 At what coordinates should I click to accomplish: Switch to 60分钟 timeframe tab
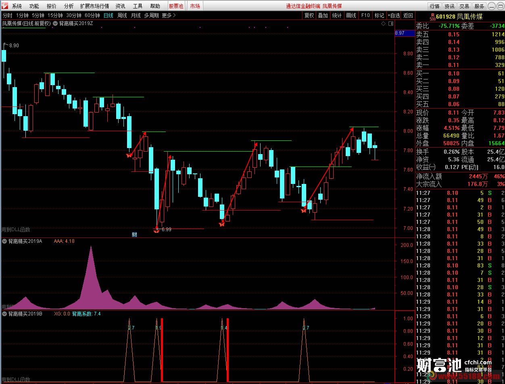(x=92, y=15)
